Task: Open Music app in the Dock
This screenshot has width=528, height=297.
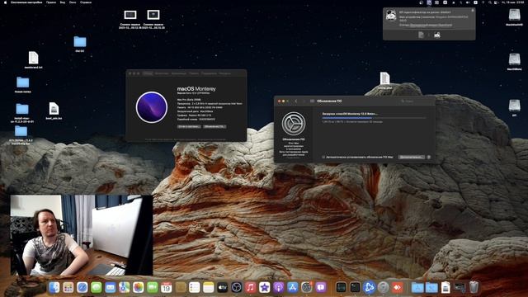Action: point(250,287)
